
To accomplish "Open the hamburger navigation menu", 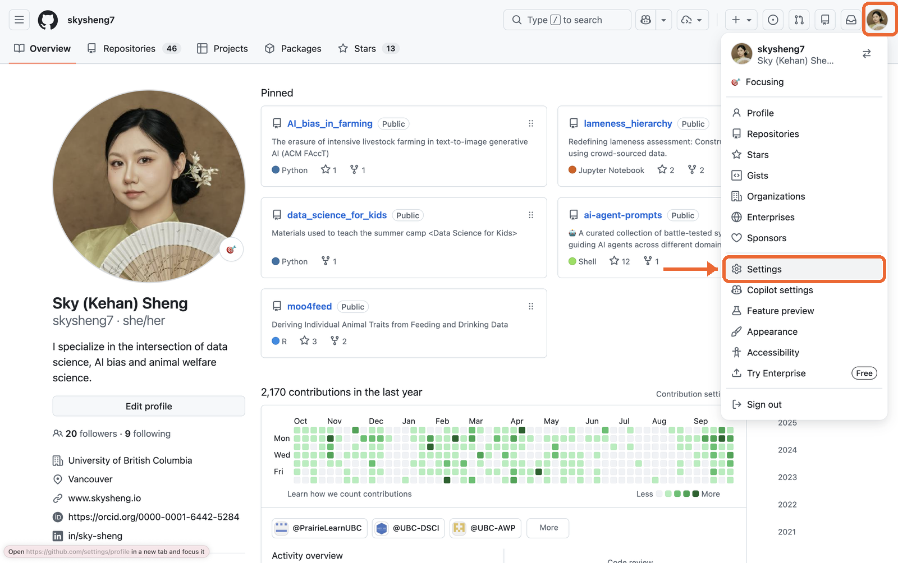I will click(19, 20).
